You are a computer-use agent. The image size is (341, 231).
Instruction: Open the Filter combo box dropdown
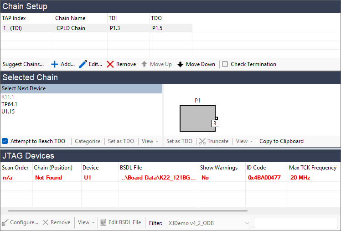[247, 223]
